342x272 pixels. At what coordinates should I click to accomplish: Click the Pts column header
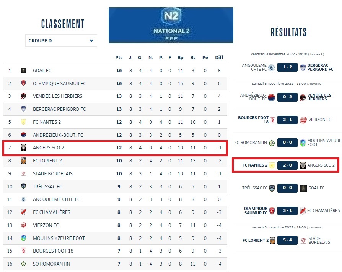[x=119, y=58]
